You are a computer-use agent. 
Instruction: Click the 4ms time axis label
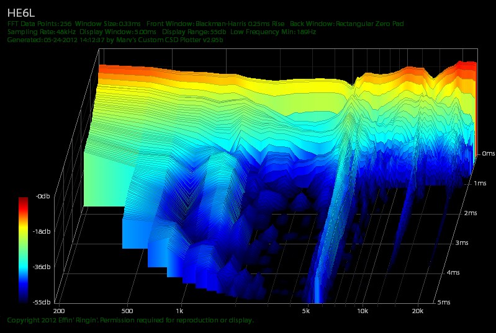click(x=453, y=273)
